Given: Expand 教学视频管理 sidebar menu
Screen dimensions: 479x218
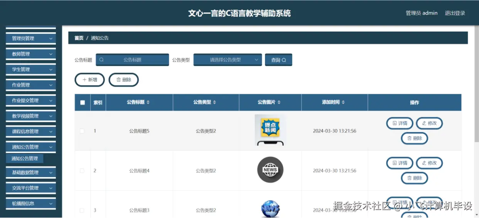Looking at the screenshot, I should click(31, 116).
